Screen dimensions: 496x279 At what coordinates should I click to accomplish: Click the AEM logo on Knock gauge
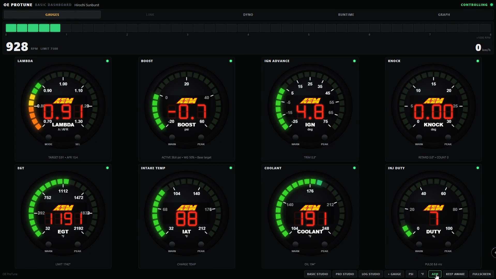[434, 101]
